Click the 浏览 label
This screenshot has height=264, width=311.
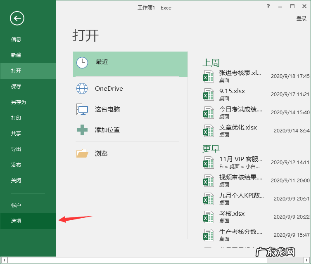pos(101,153)
